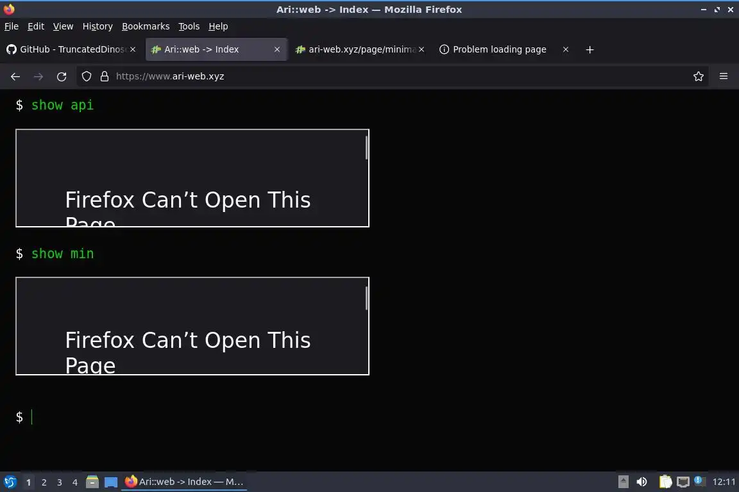Close the Ari::web Index tab
Viewport: 739px width, 492px height.
point(277,49)
